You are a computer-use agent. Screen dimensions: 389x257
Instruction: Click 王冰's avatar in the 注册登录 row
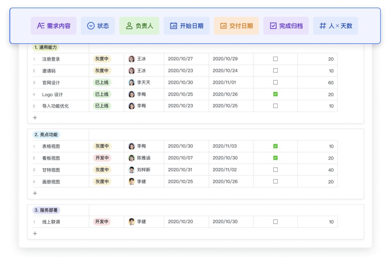(x=131, y=59)
